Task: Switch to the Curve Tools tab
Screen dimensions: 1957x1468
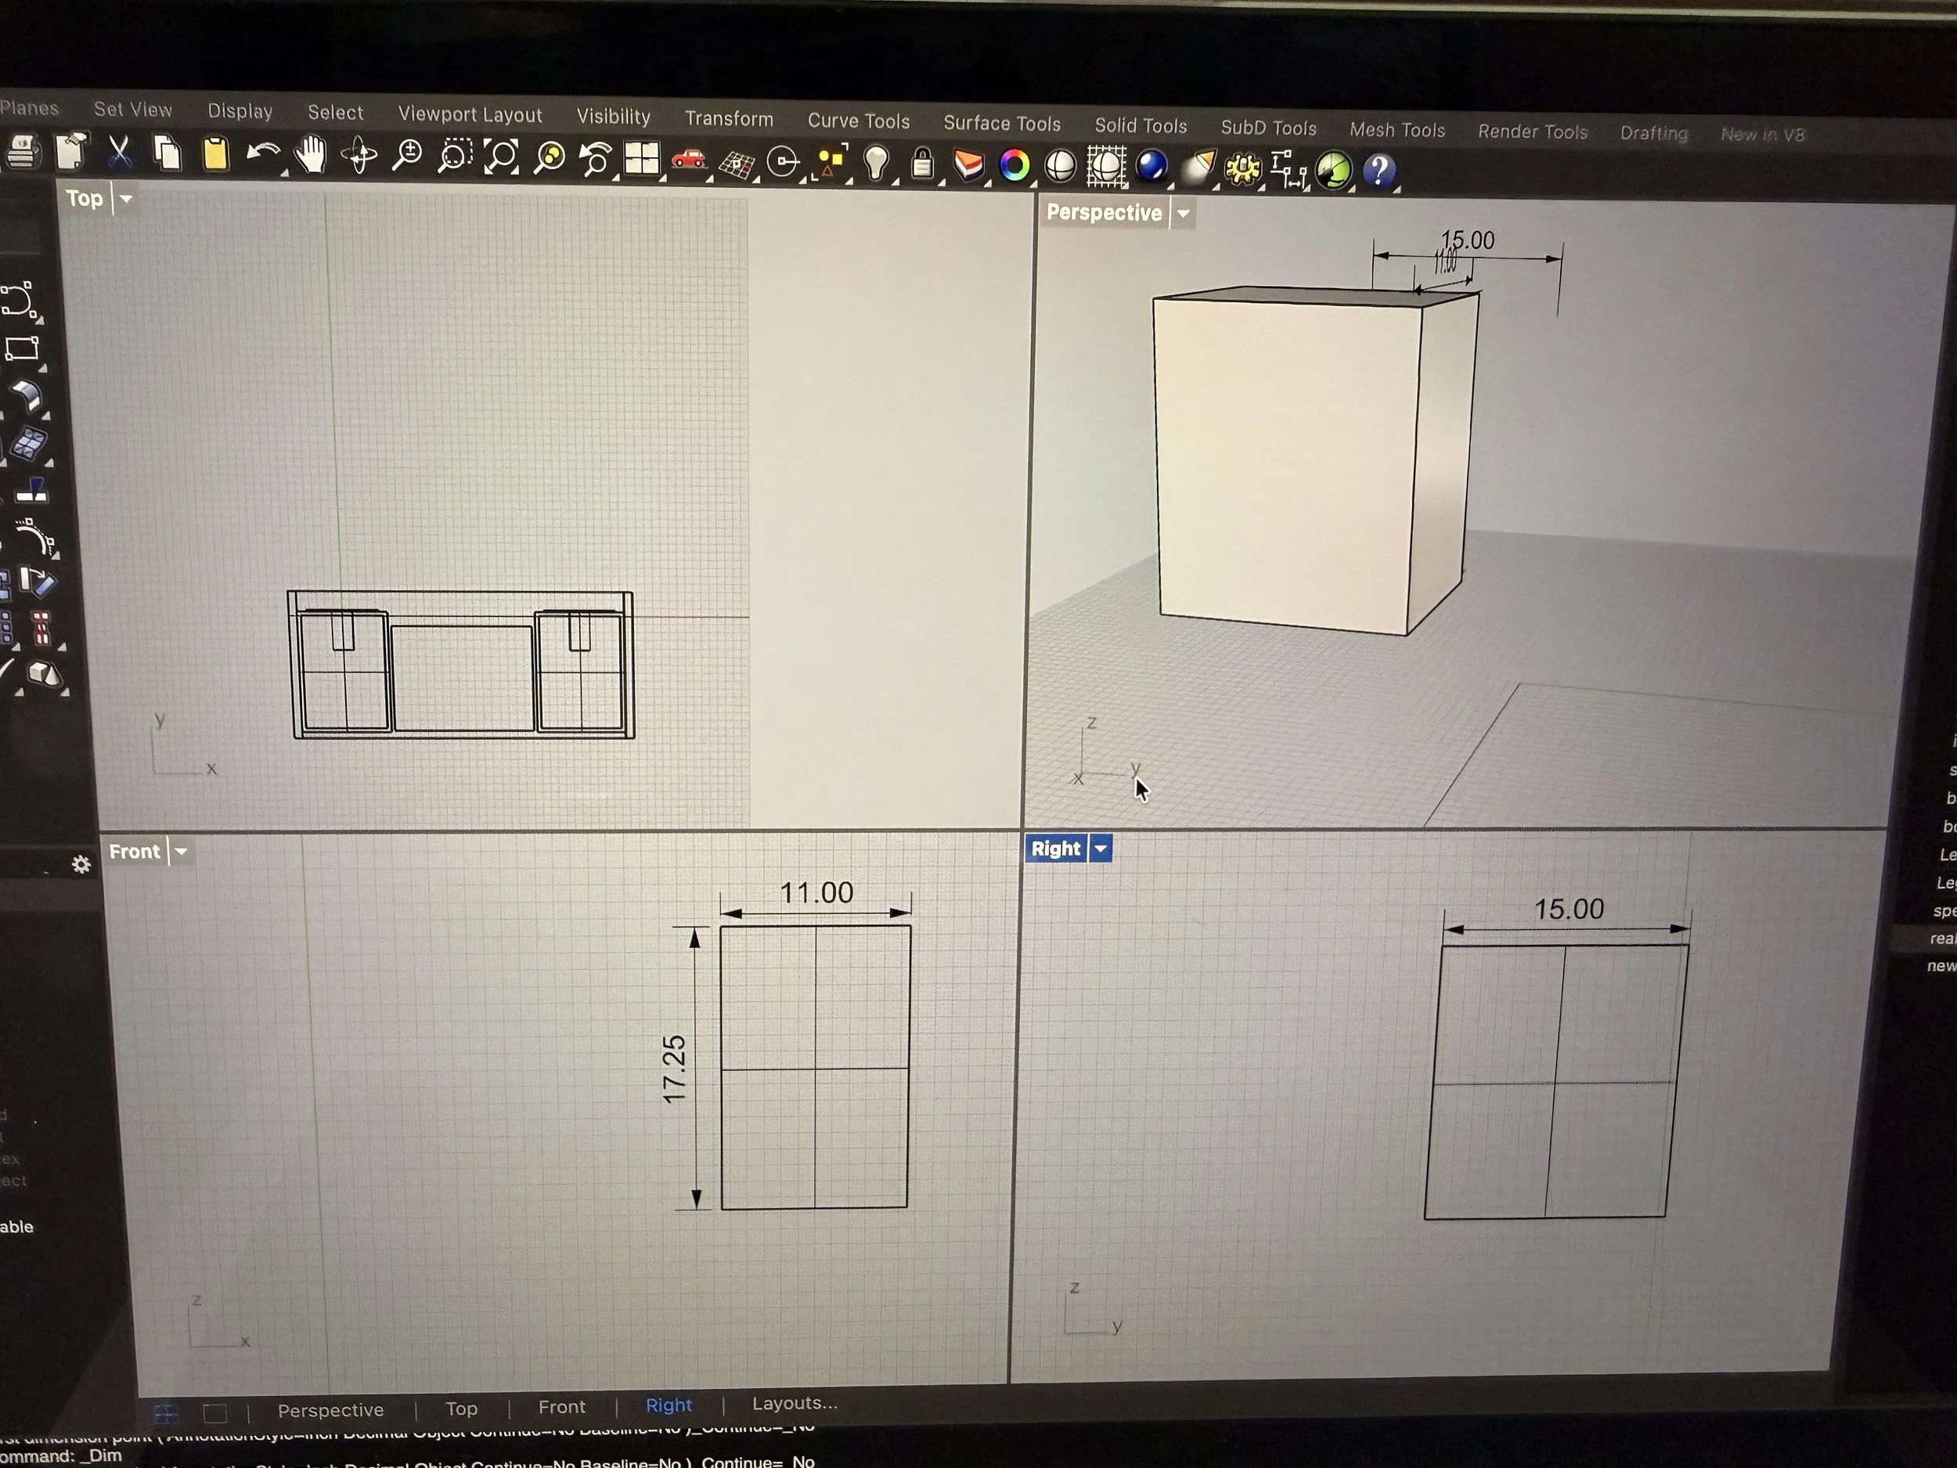Action: [x=858, y=121]
